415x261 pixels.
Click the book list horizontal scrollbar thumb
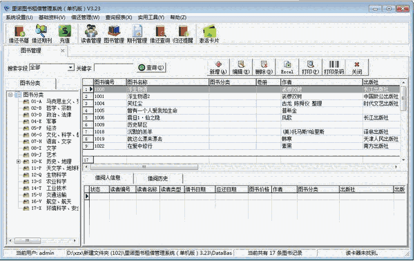(144, 167)
